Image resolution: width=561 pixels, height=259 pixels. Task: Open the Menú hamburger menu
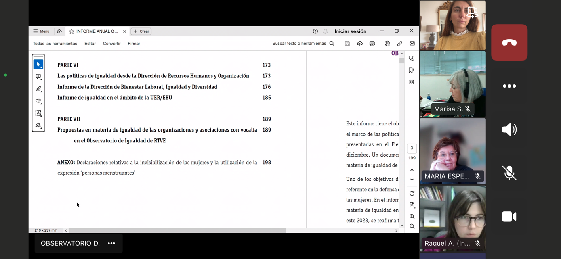pyautogui.click(x=41, y=31)
